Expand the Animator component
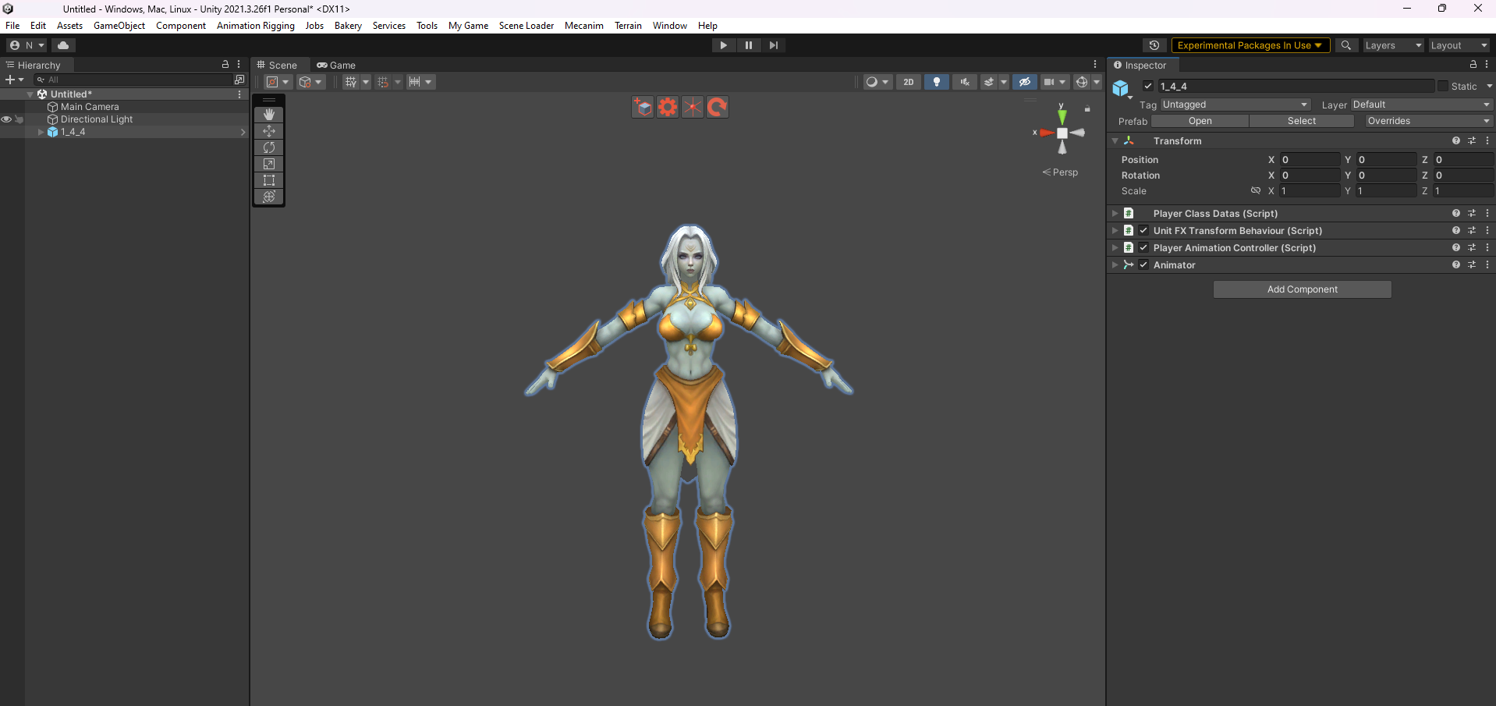 [1115, 265]
